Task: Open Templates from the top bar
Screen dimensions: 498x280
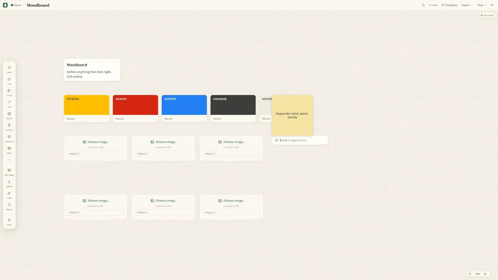Action: click(x=449, y=5)
